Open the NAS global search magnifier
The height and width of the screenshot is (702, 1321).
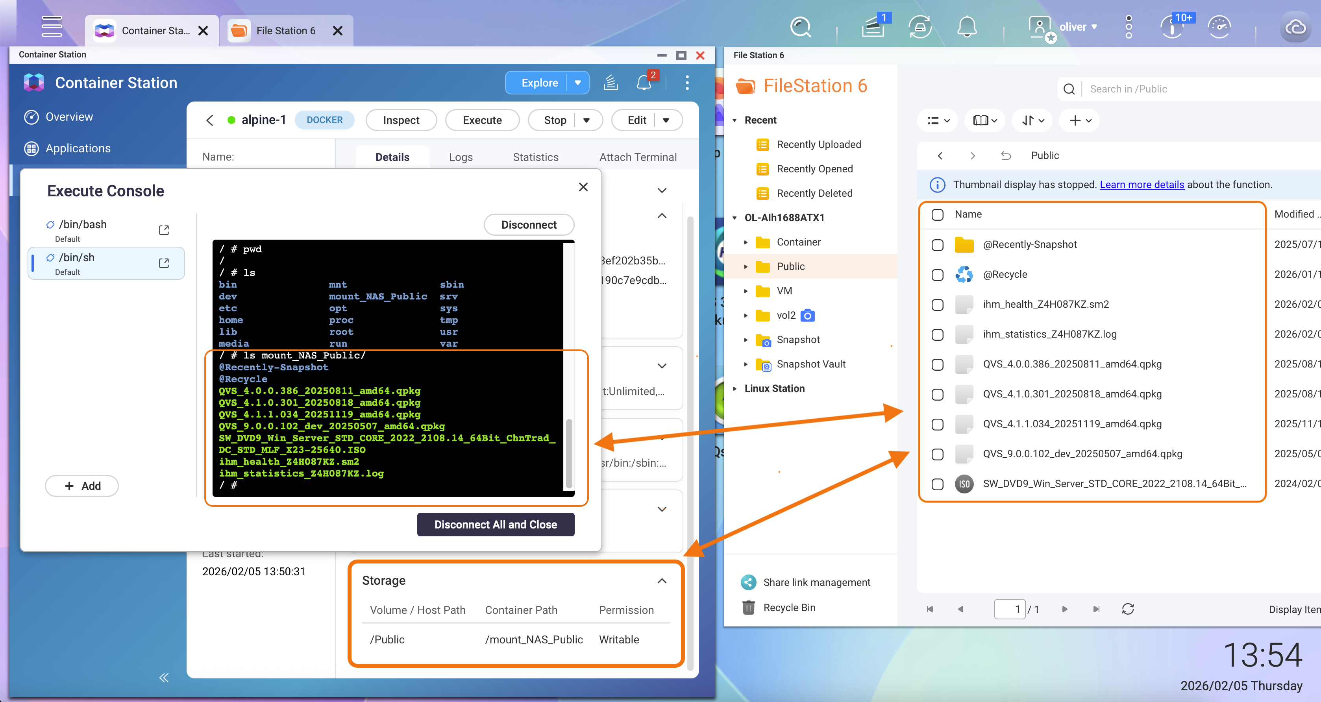tap(801, 28)
